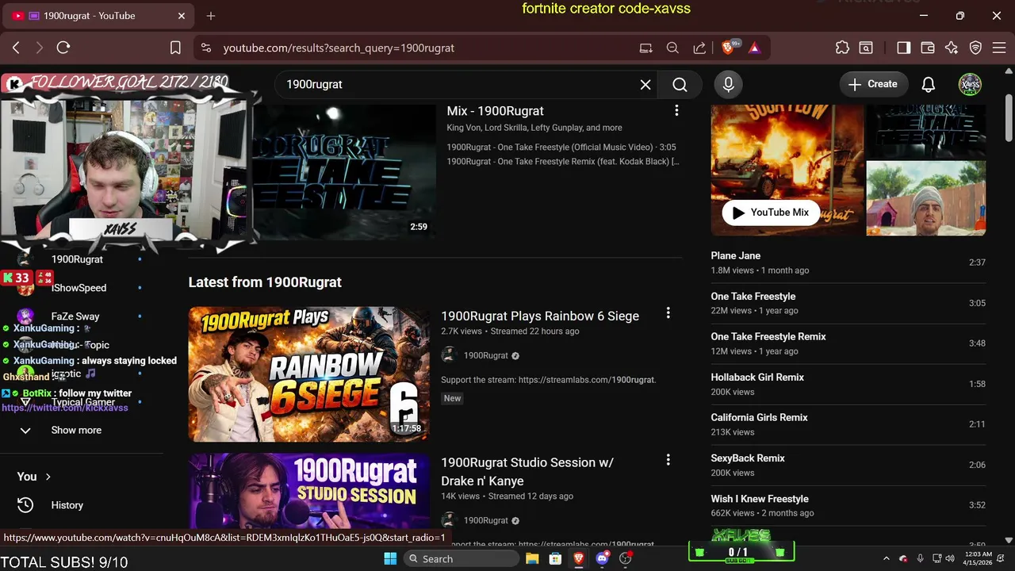This screenshot has width=1015, height=571.
Task: Open Brave Rewards triangle icon
Action: pyautogui.click(x=754, y=48)
